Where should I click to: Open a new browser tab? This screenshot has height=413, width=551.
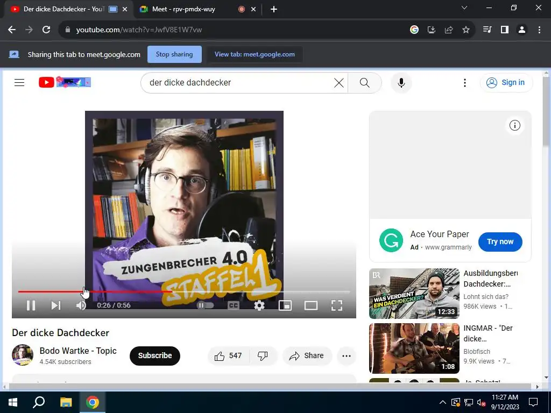(274, 10)
